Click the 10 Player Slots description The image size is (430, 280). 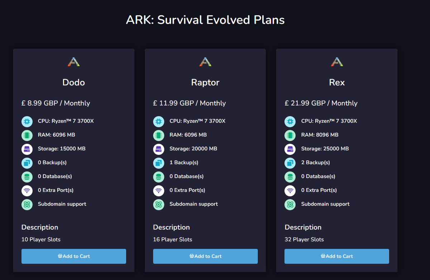coord(41,240)
